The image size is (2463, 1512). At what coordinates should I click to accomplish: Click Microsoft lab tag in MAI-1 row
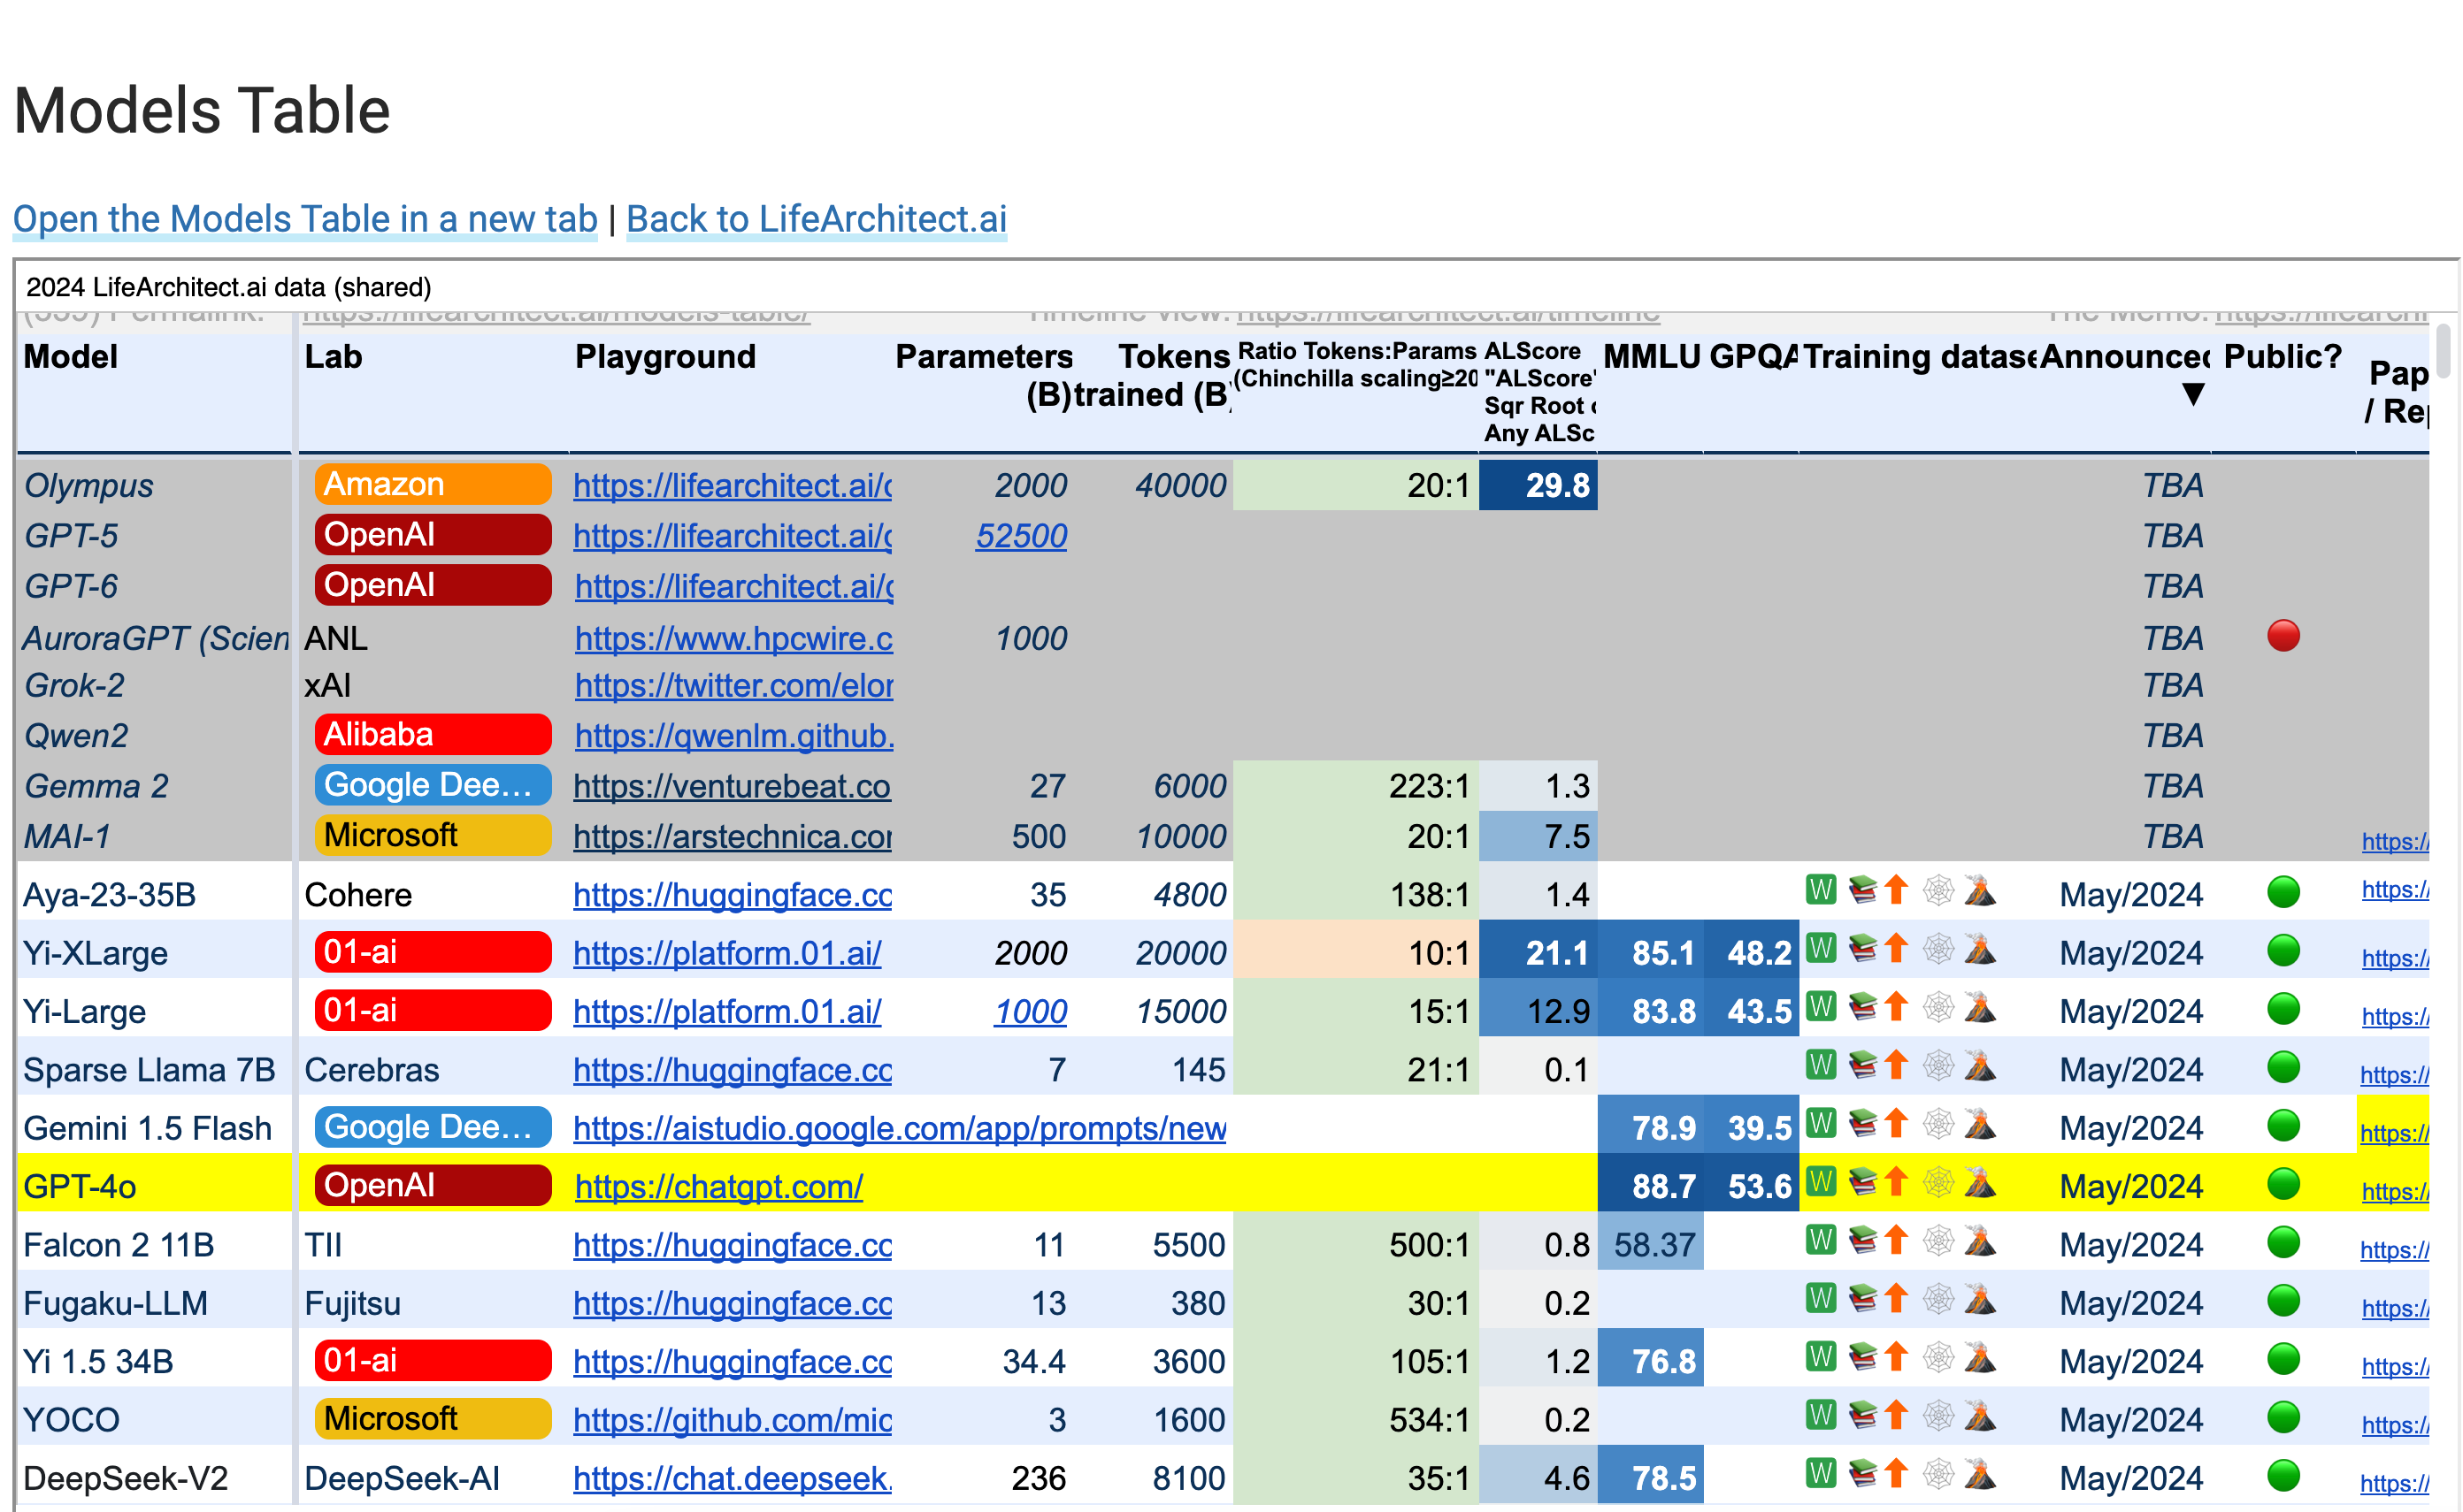(433, 834)
